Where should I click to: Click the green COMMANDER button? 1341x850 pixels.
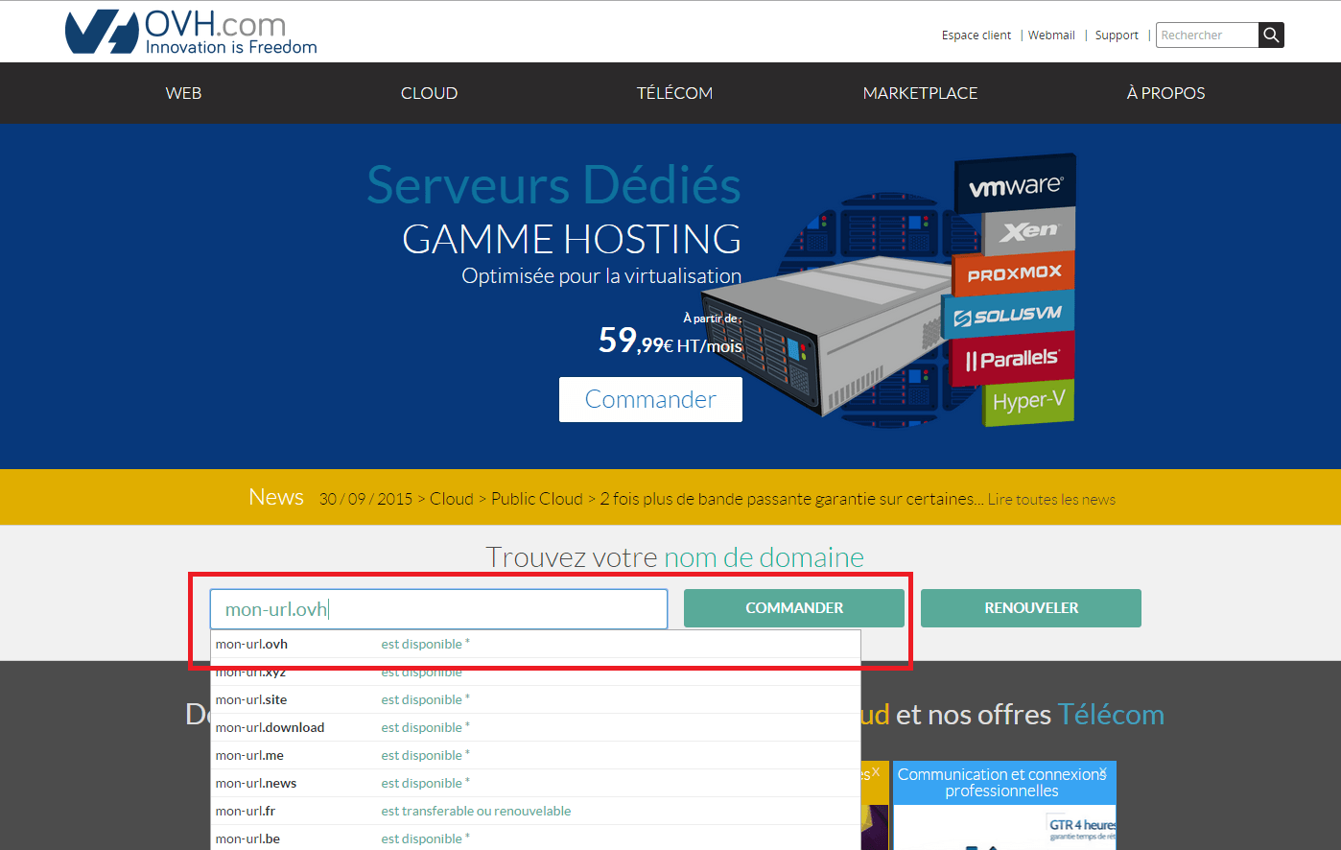tap(794, 608)
